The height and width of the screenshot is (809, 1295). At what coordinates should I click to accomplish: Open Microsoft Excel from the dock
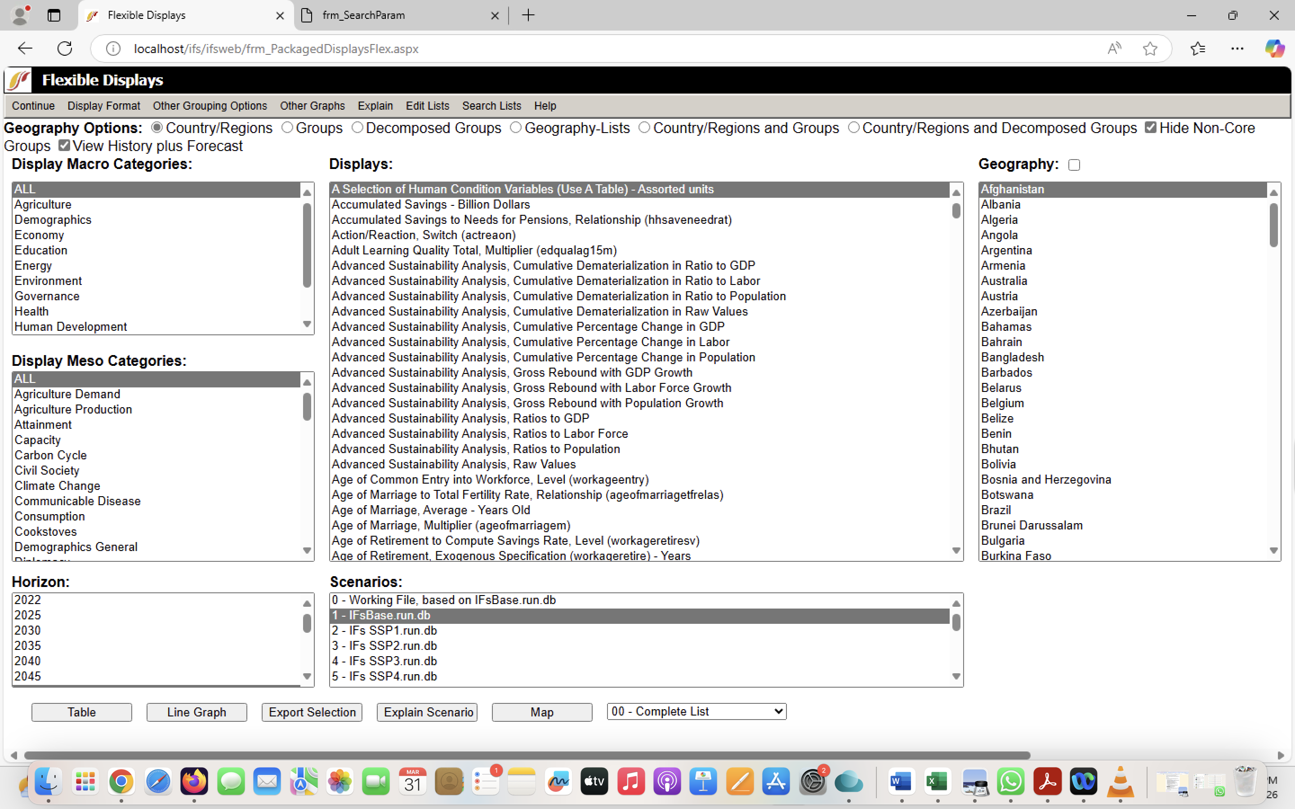coord(937,782)
